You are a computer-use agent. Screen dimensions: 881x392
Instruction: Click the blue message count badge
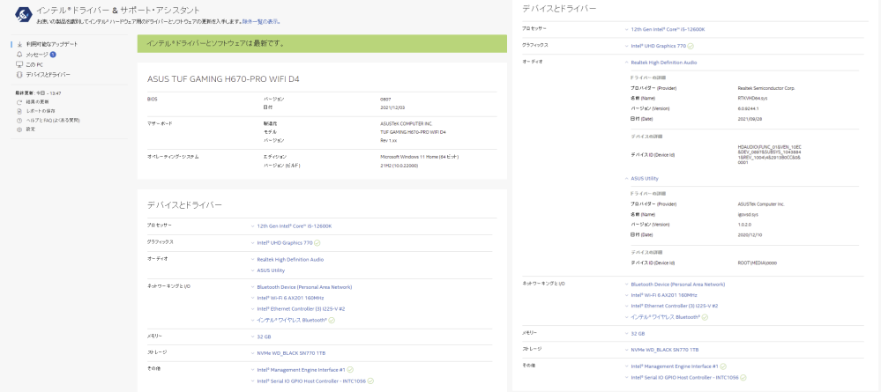[x=53, y=55]
